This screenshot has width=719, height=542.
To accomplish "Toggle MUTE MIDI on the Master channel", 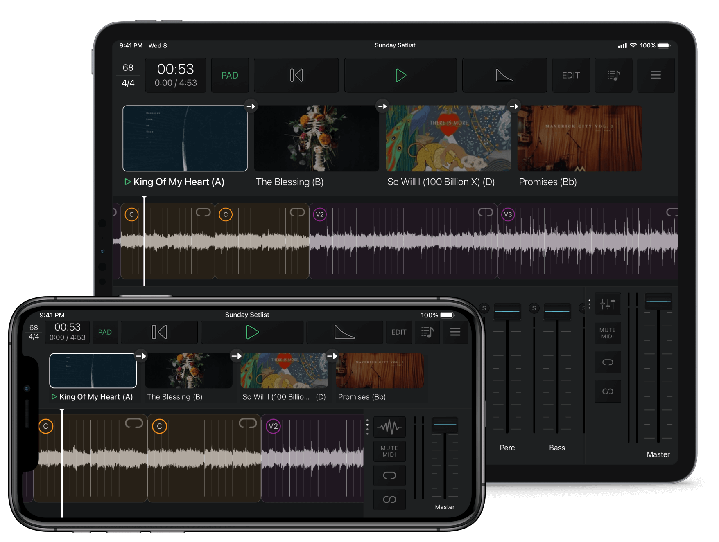I will click(x=608, y=333).
